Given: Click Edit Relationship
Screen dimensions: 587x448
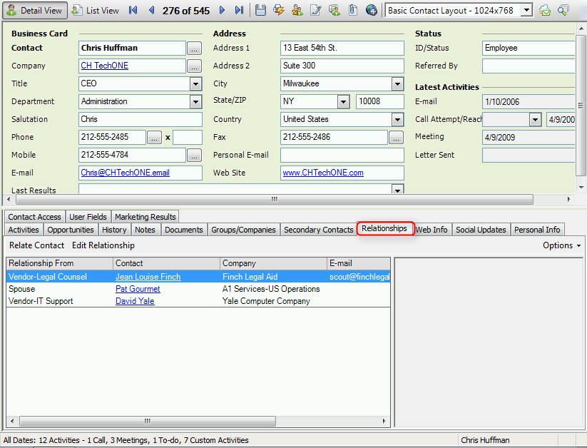Looking at the screenshot, I should (x=103, y=245).
